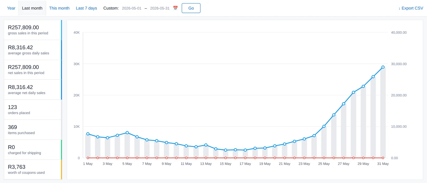Click the 30,000.00 right axis label
This screenshot has width=427, height=183.
click(x=399, y=64)
